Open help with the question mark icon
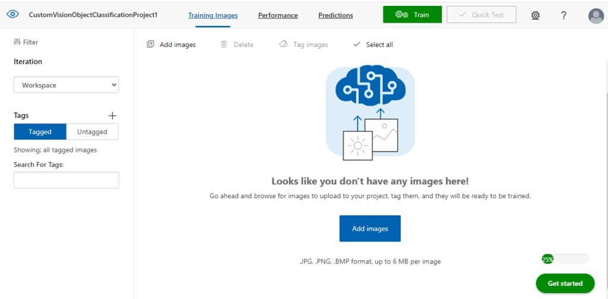Image resolution: width=608 pixels, height=299 pixels. pyautogui.click(x=563, y=15)
